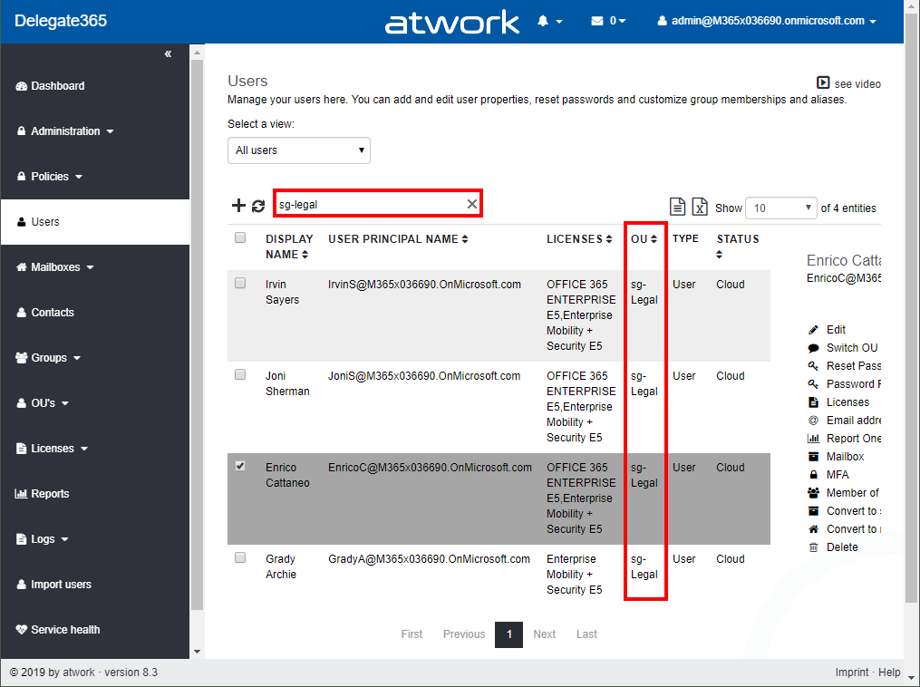The image size is (920, 687).
Task: Select Users in the sidebar
Action: (x=95, y=222)
